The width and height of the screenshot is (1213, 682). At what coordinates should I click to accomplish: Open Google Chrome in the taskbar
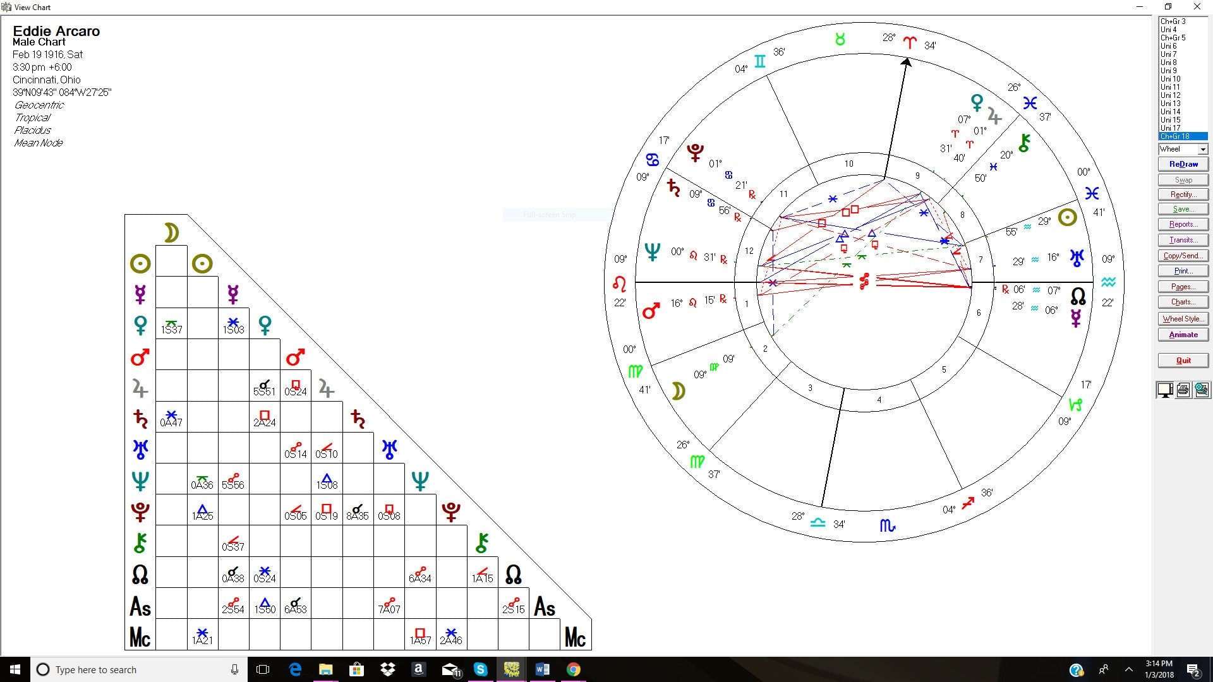[573, 669]
